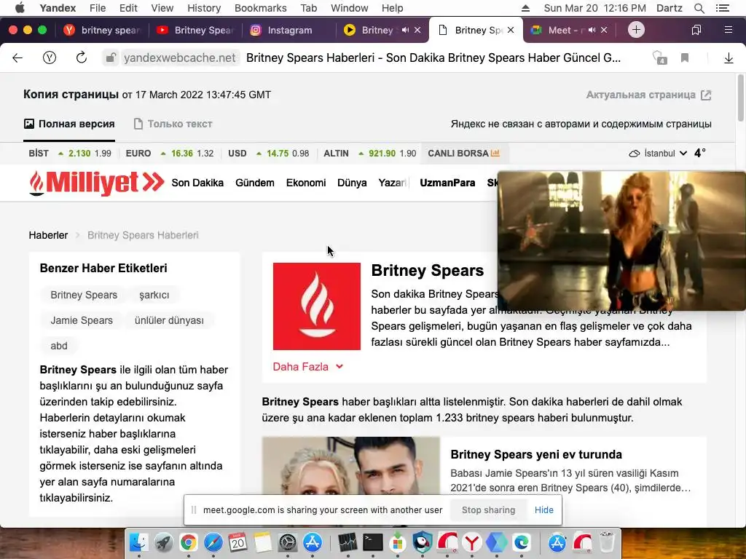This screenshot has height=559, width=746.
Task: Select the Jamie Spears tag
Action: click(82, 320)
